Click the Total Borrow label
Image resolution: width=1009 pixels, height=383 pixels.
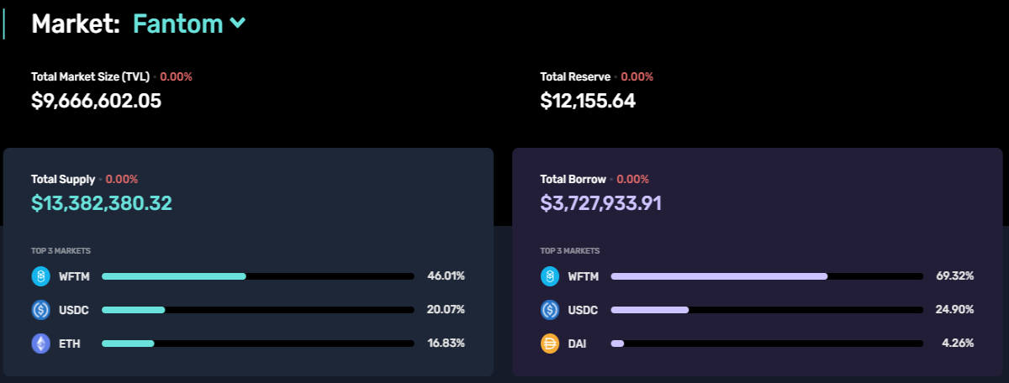point(573,179)
